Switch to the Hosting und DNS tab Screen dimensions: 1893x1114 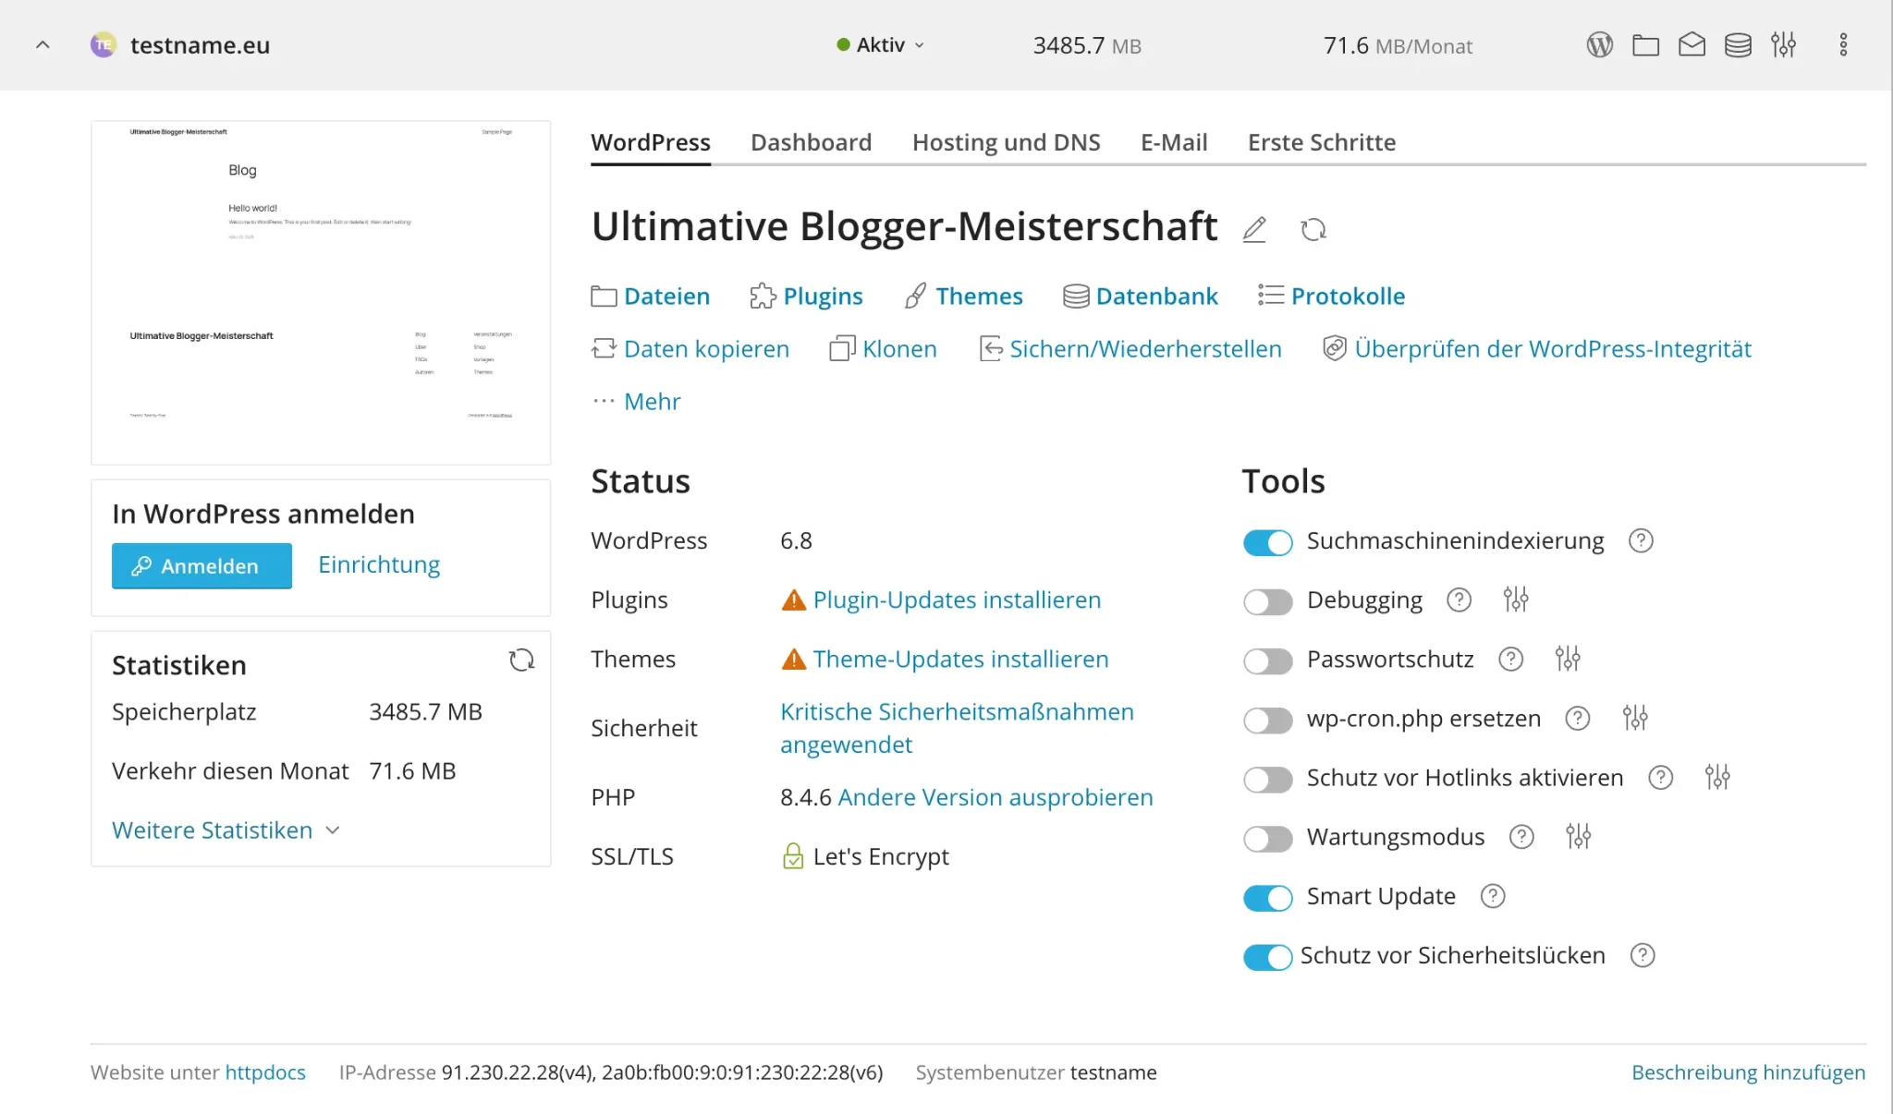coord(1007,142)
